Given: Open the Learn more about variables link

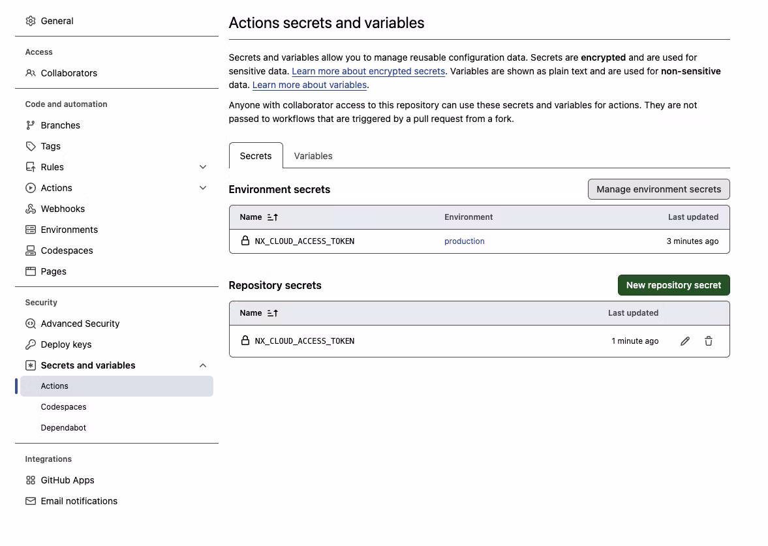Looking at the screenshot, I should point(309,85).
